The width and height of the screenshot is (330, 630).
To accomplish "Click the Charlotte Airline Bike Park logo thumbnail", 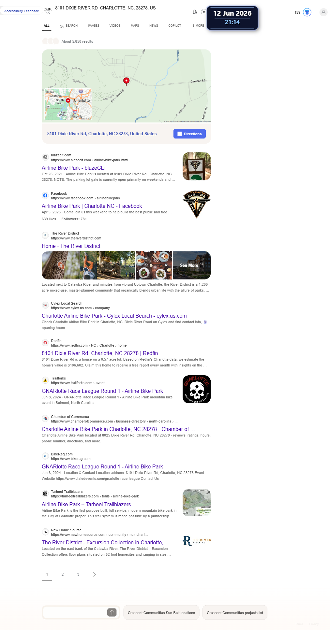I will [x=197, y=204].
